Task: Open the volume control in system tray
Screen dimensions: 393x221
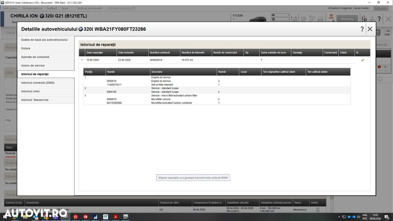Action: point(359,217)
